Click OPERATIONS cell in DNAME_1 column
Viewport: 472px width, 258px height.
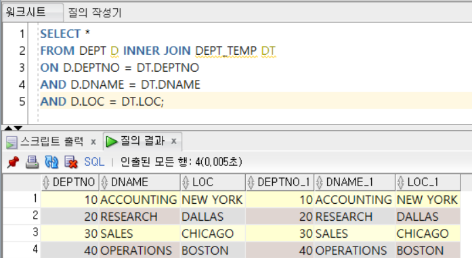coord(355,250)
